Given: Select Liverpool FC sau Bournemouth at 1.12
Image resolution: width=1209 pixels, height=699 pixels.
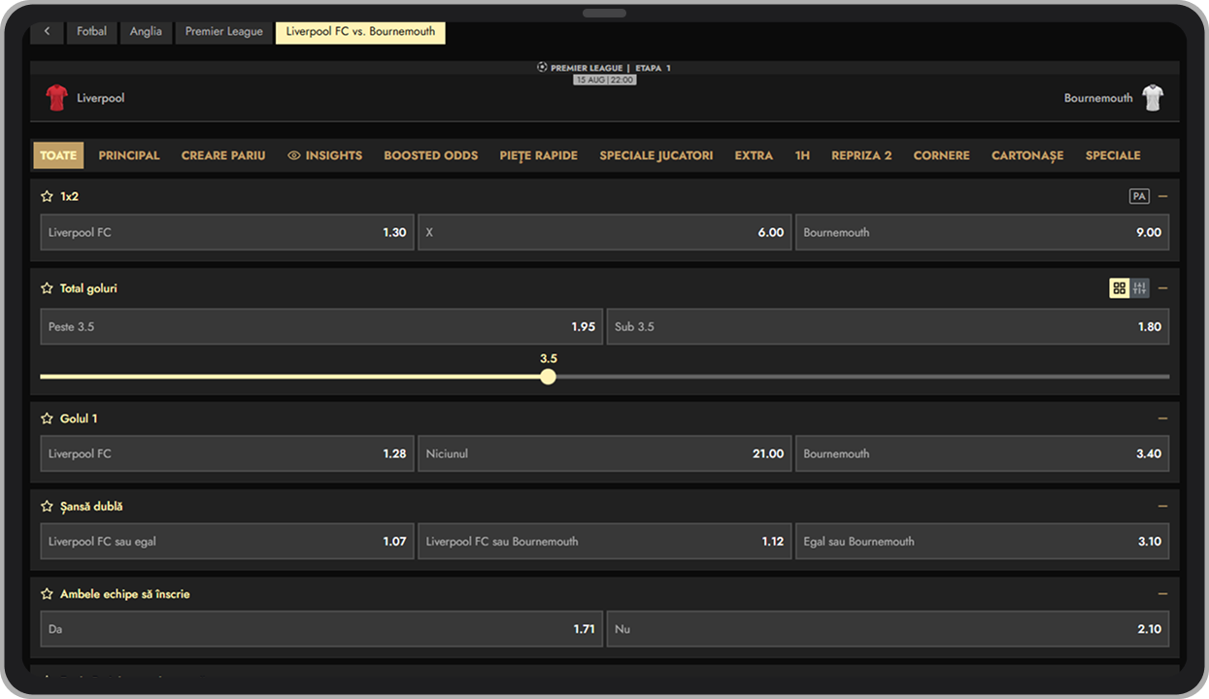Looking at the screenshot, I should 605,542.
